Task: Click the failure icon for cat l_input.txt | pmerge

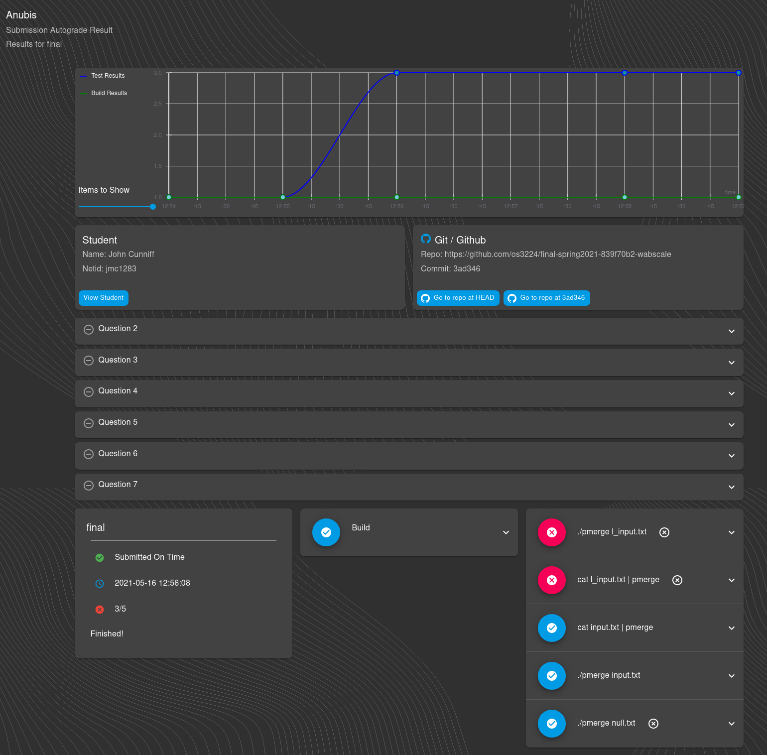Action: (551, 580)
